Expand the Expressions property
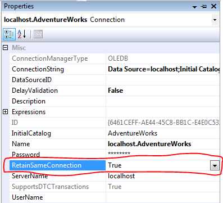 6,112
